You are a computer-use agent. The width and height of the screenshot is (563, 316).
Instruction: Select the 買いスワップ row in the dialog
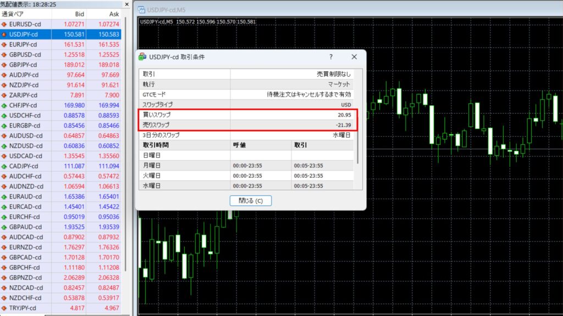pos(184,115)
